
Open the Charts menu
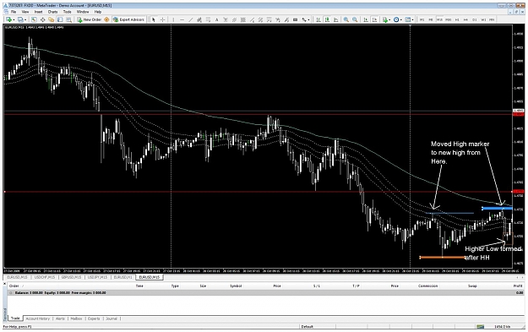click(52, 12)
